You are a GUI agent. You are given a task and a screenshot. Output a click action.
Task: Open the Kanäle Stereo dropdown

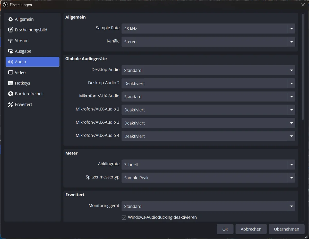(208, 42)
